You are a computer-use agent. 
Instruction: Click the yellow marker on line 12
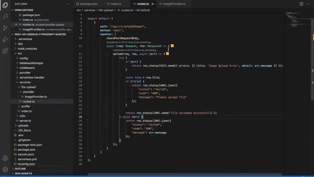pyautogui.click(x=167, y=54)
